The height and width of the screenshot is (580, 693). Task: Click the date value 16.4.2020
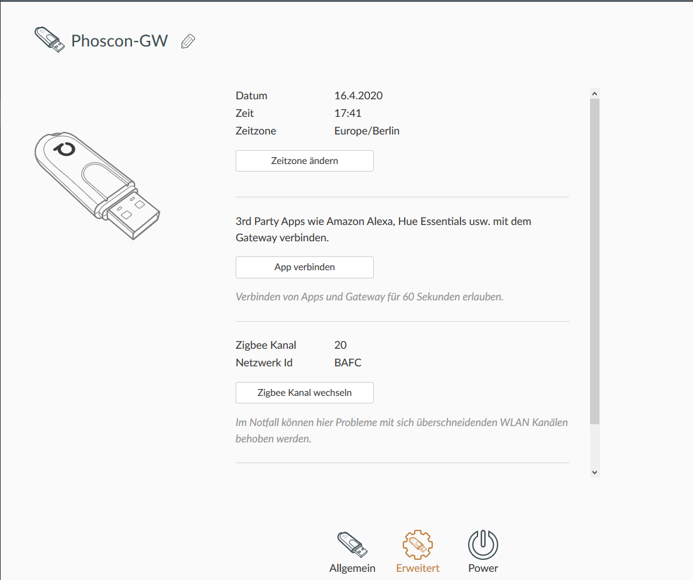pyautogui.click(x=358, y=96)
